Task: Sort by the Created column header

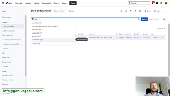Action: [x=136, y=34]
